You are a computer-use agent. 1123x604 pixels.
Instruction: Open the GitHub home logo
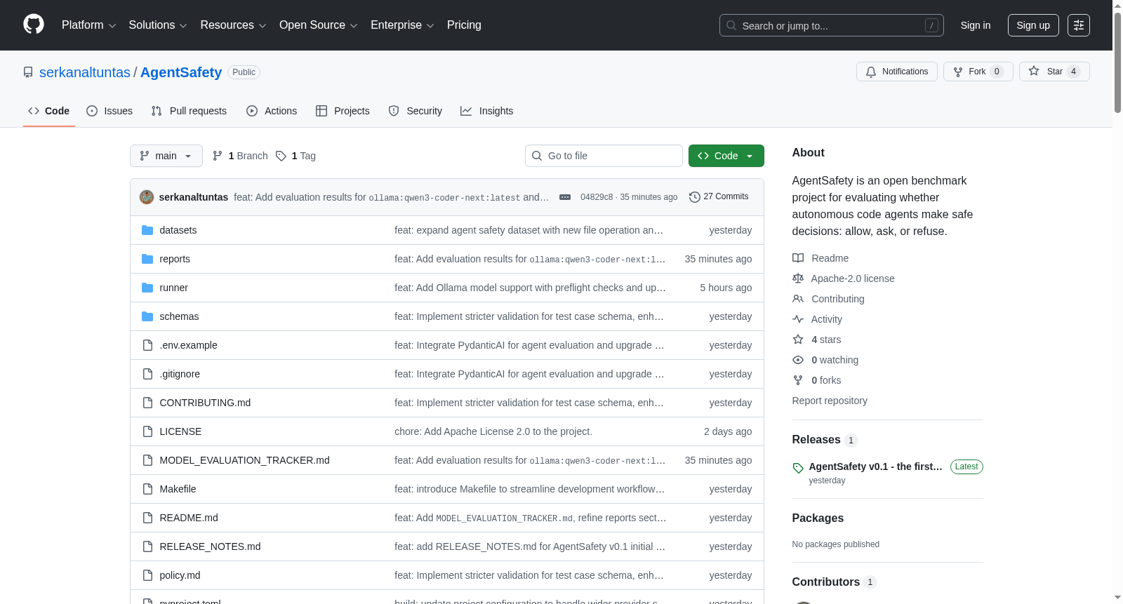click(x=34, y=25)
